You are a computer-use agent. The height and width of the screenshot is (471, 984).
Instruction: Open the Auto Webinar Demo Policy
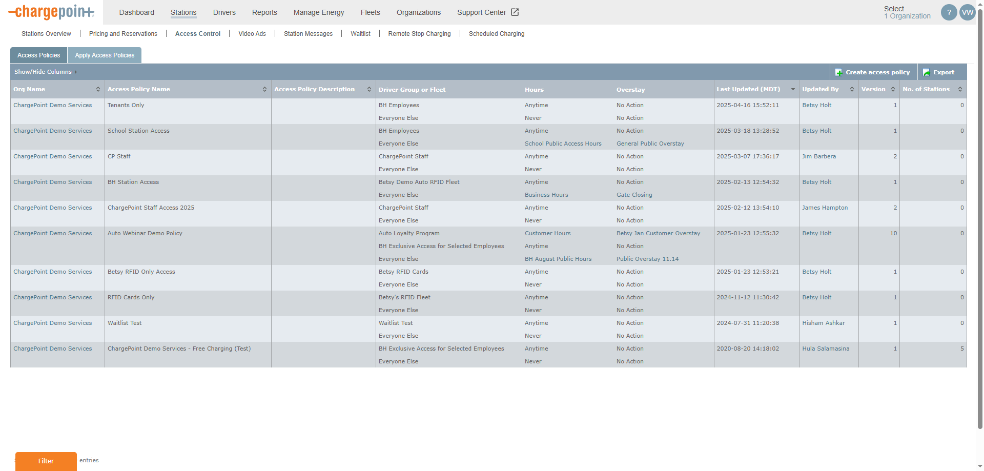pyautogui.click(x=145, y=233)
